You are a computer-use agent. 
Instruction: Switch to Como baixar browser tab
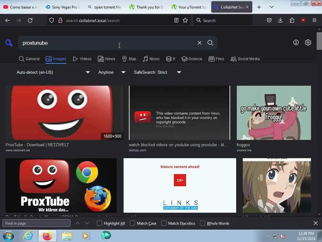(21, 7)
